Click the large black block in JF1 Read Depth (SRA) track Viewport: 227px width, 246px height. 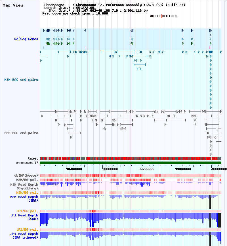pos(220,220)
